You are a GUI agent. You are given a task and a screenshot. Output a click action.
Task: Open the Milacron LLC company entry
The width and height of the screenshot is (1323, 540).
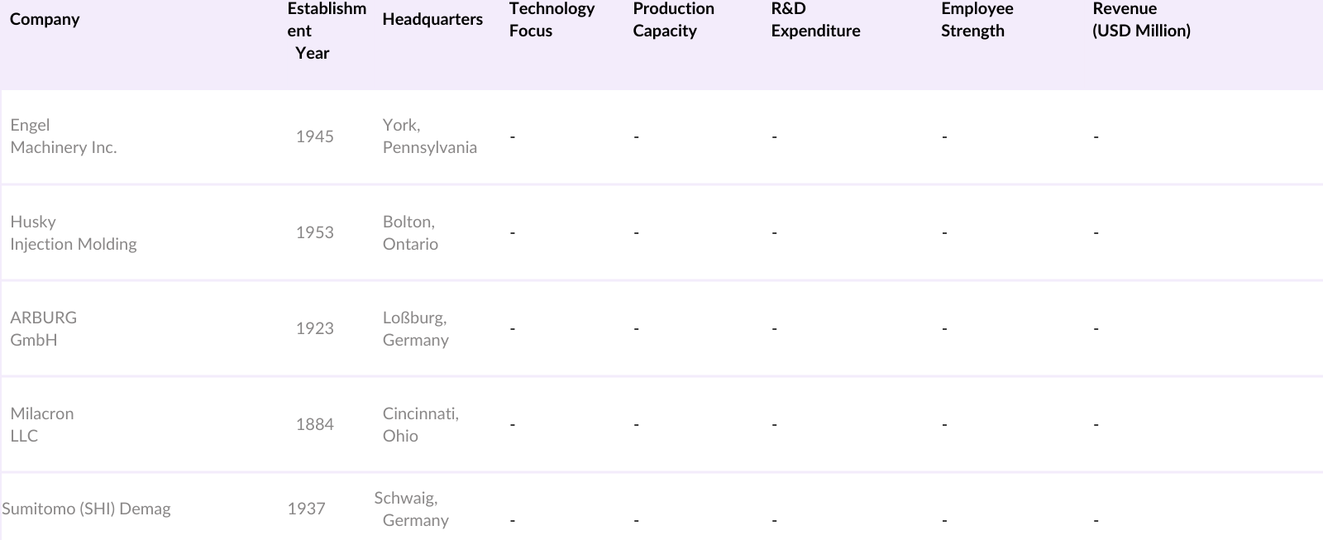coord(42,425)
